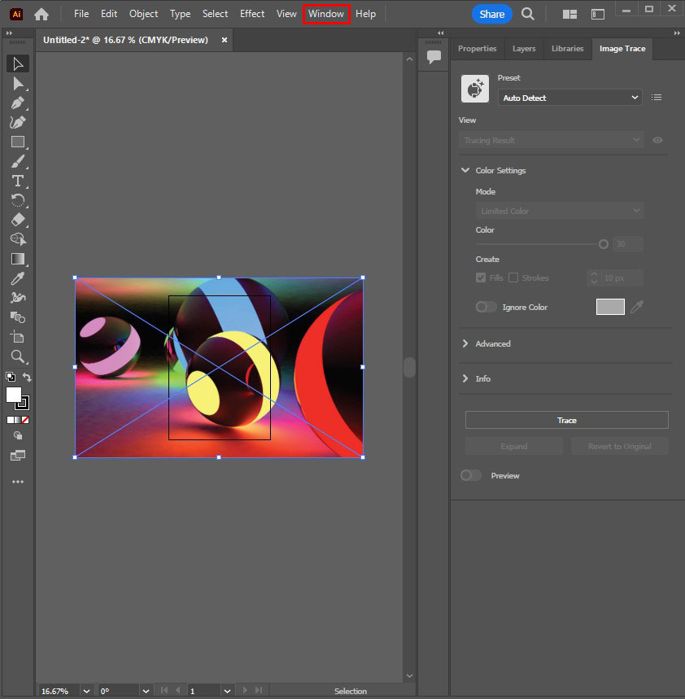Select the Direct Selection tool
685x699 pixels.
click(x=17, y=84)
